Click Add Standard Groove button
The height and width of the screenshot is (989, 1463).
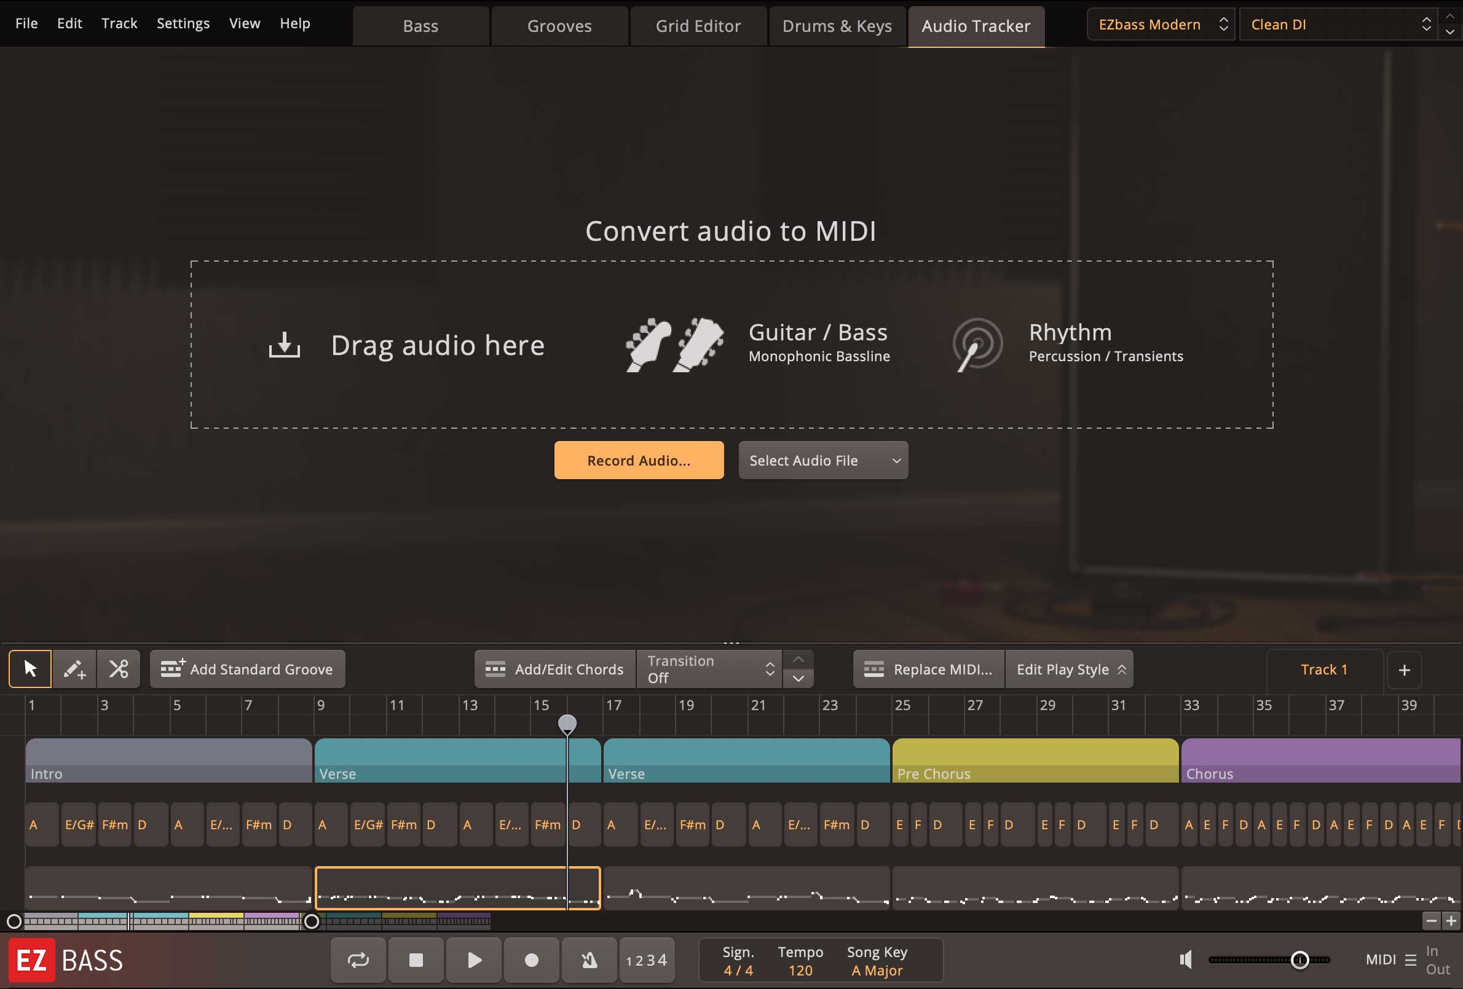click(x=247, y=670)
